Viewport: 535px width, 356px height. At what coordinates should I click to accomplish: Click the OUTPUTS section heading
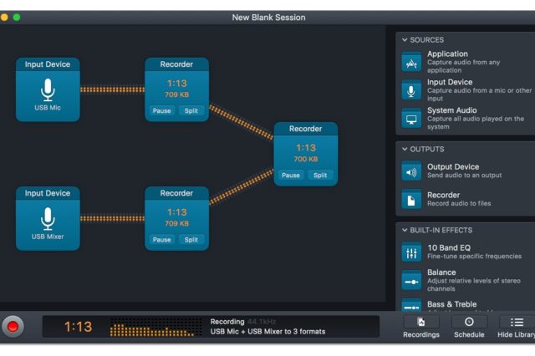[427, 149]
